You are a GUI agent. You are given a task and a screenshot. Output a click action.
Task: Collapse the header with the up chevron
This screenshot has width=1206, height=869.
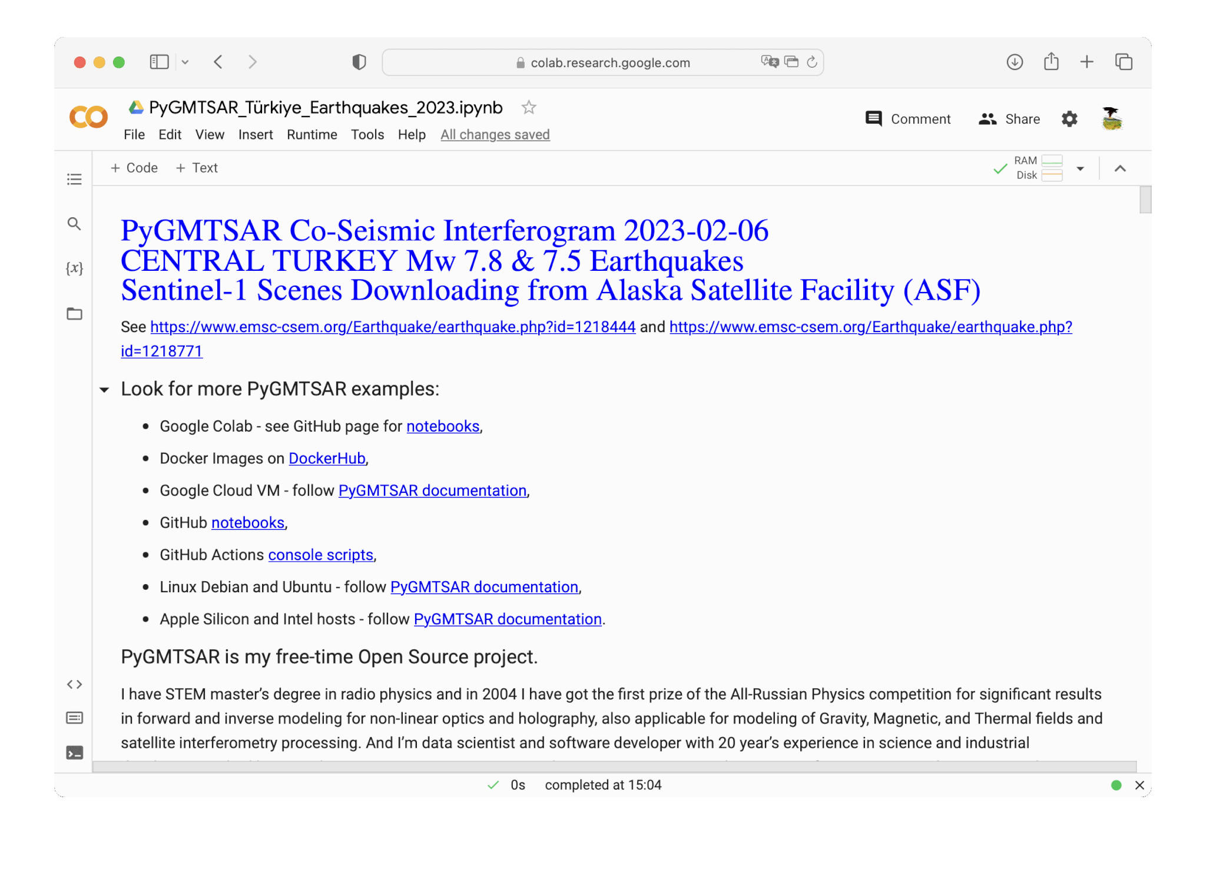coord(1120,168)
